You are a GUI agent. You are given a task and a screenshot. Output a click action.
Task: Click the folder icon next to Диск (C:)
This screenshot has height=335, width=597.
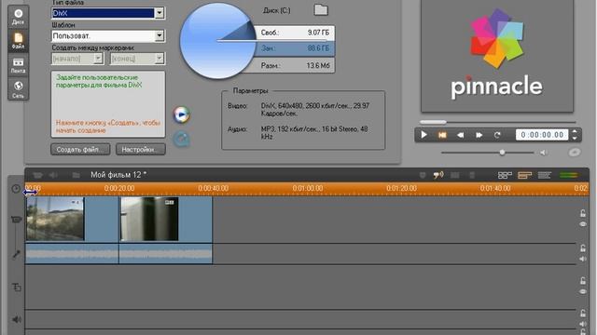(x=321, y=9)
